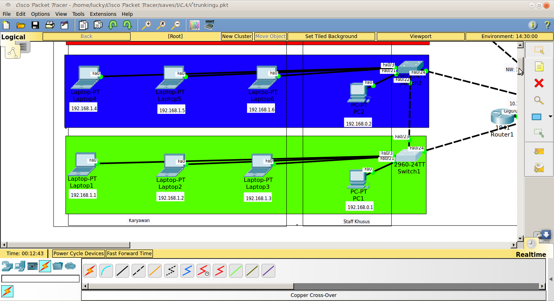554x301 pixels.
Task: Choose the Console cable connection type
Action: (106, 271)
